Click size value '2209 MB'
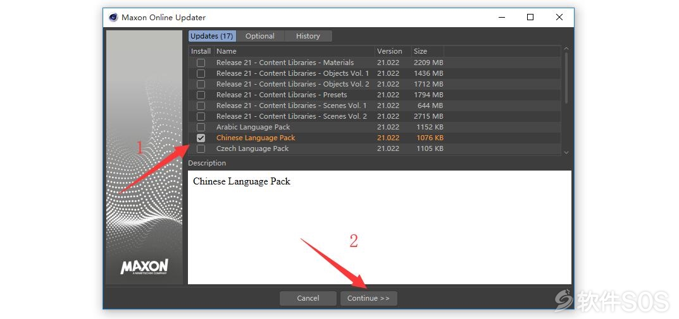Screen dimensions: 679x319 point(428,63)
